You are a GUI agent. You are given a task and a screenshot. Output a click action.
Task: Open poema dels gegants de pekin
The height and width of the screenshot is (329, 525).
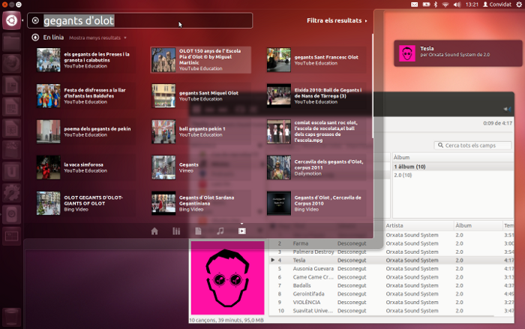coord(86,131)
